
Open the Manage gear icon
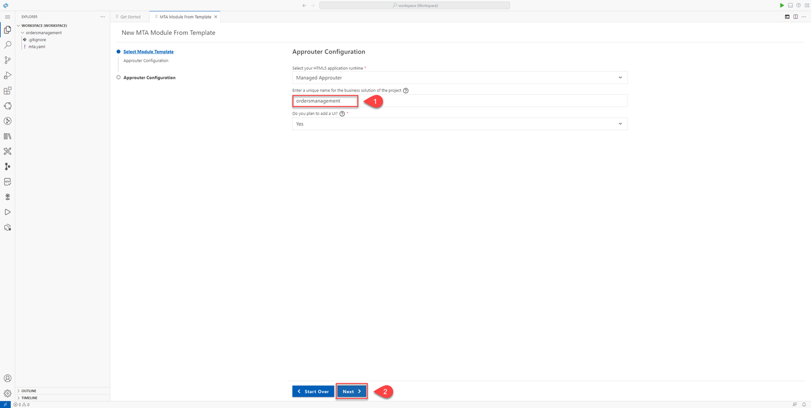click(7, 394)
